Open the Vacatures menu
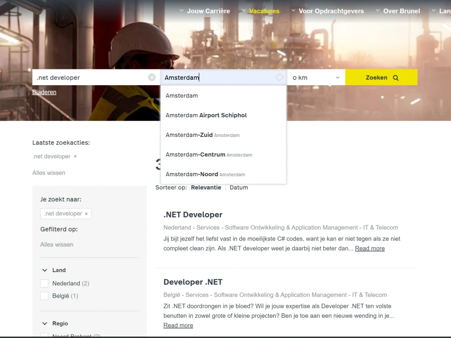 [264, 10]
